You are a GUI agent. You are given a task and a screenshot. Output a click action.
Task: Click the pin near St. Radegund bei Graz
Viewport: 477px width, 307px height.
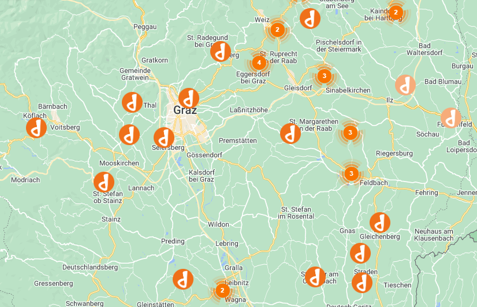coord(221,51)
